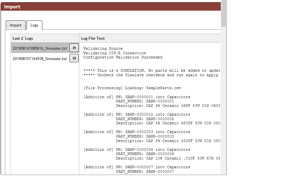Click 'Loading: SampleParts.csv' log line
The height and width of the screenshot is (185, 284).
tap(132, 88)
